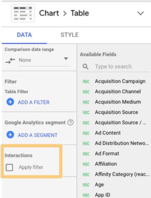This screenshot has width=151, height=198.
Task: Click the ABC type icon beside App ID
Action: pyautogui.click(x=86, y=196)
